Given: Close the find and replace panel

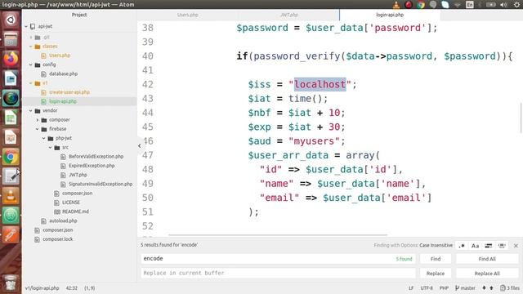Looking at the screenshot, I should (516, 246).
